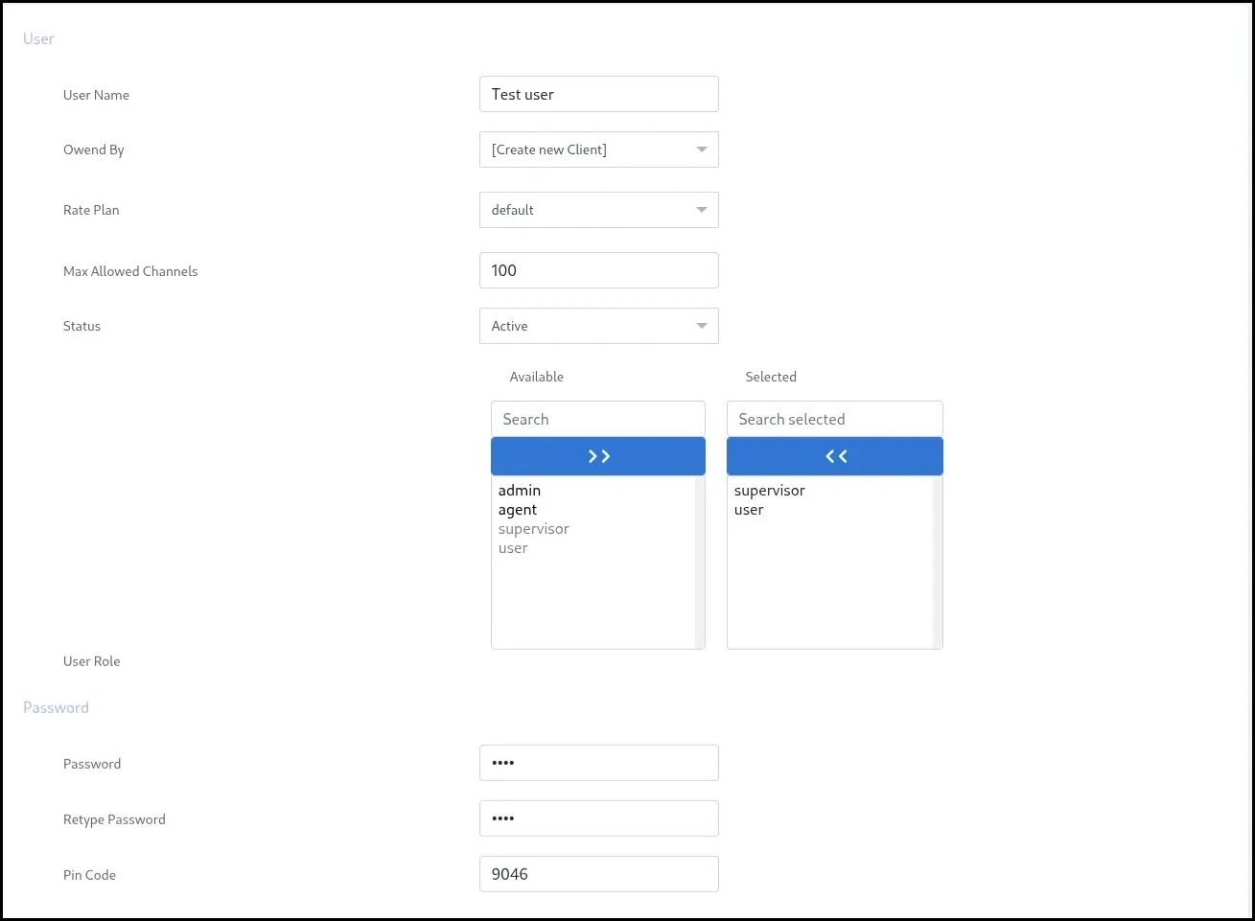The image size is (1255, 921).
Task: Focus the Retype Password field
Action: (x=598, y=818)
